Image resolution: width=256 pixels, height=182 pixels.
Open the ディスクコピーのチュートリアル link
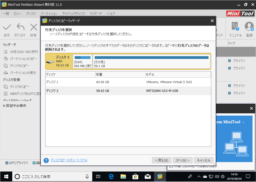(x=69, y=160)
